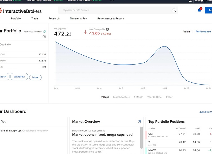Open the Performance & Reports menu
The width and height of the screenshot is (212, 154).
coord(111,19)
